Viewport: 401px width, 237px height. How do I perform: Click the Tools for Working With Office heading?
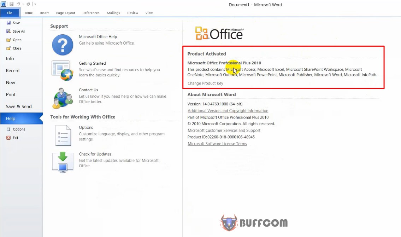[83, 117]
